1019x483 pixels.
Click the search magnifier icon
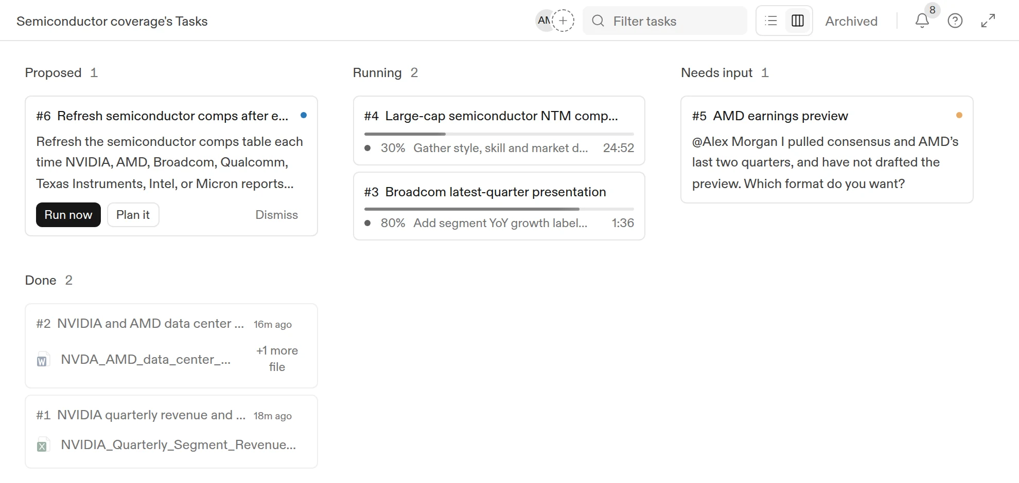(x=598, y=21)
